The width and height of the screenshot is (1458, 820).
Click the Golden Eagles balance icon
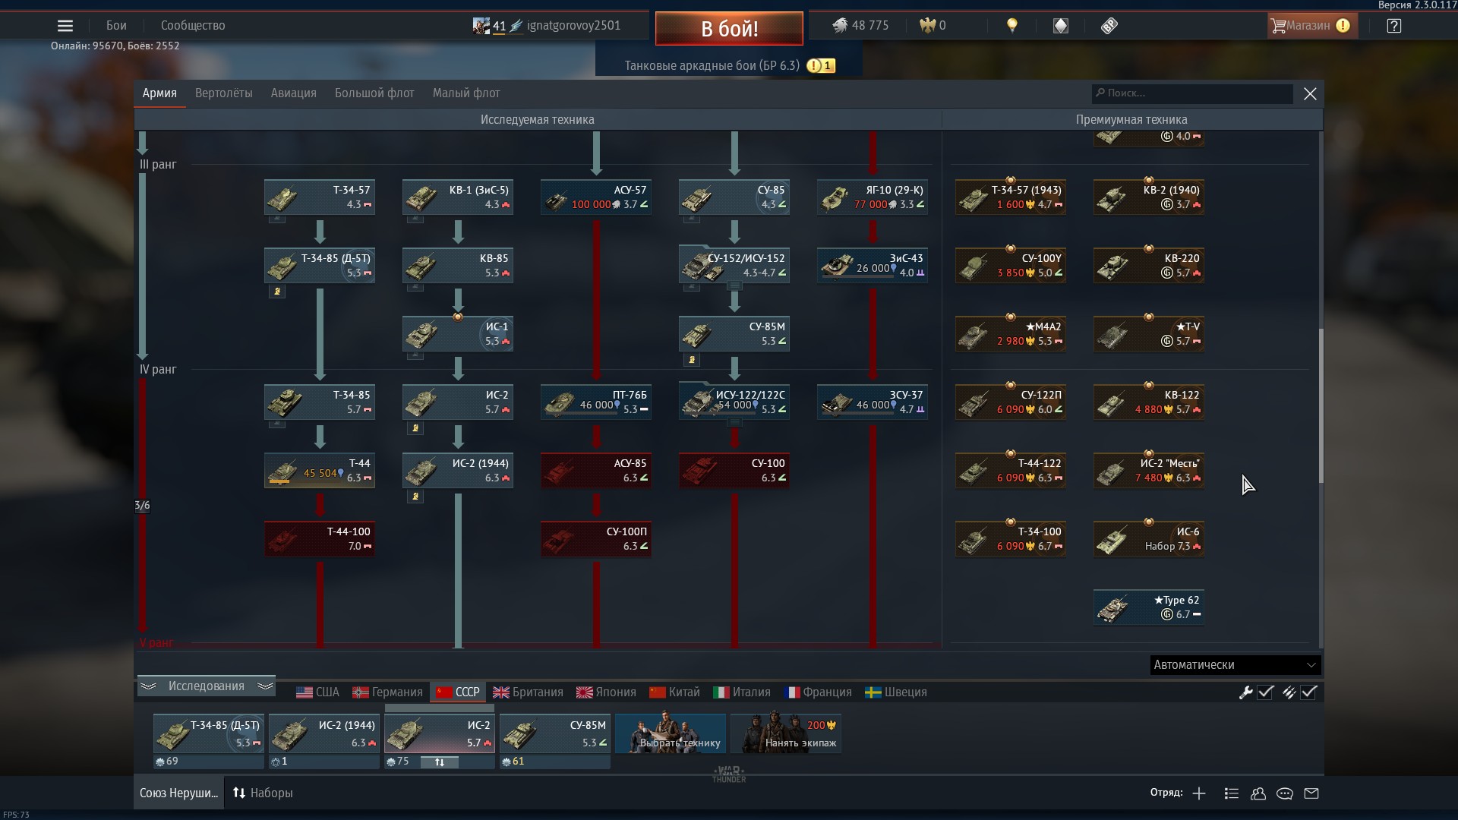coord(927,26)
